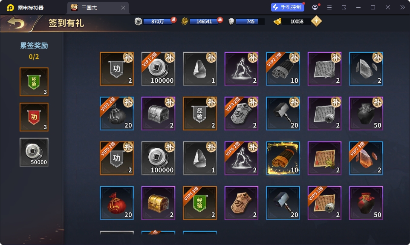Close the 三国志 tab

(x=123, y=8)
